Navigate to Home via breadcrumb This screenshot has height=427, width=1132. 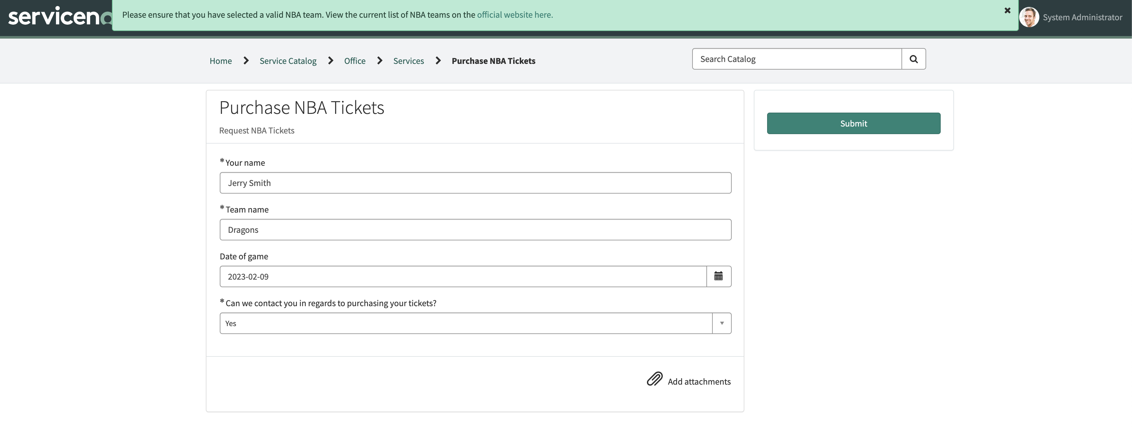point(220,61)
